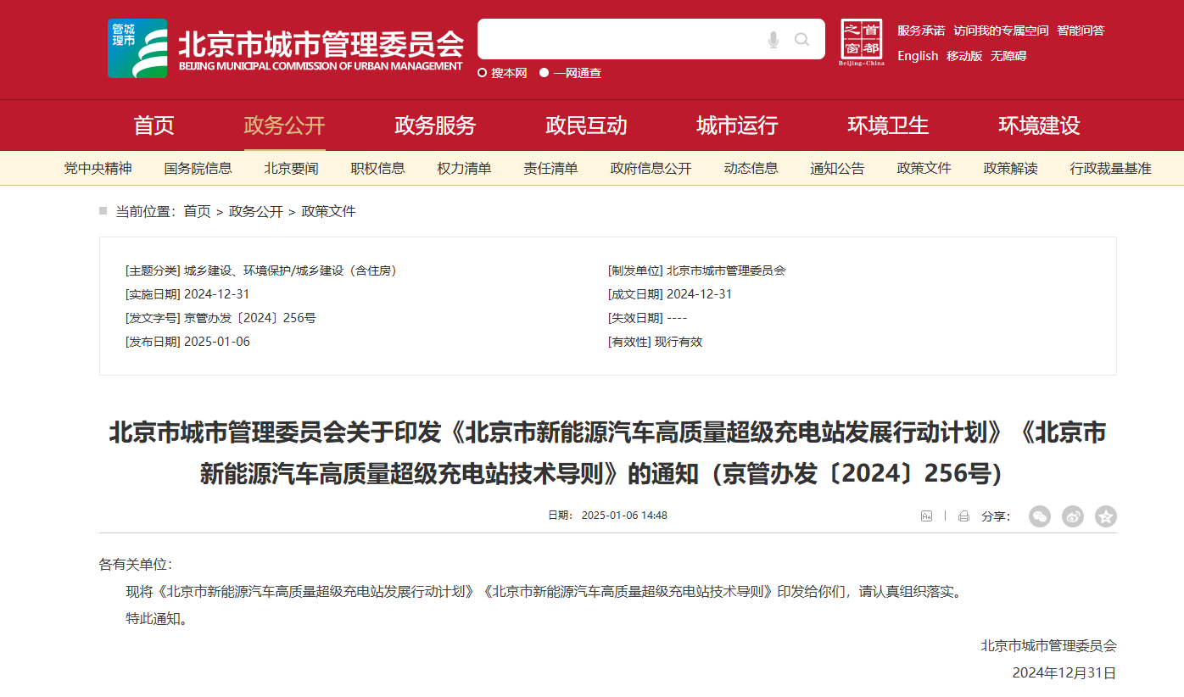Print the page with printer icon

click(x=963, y=516)
